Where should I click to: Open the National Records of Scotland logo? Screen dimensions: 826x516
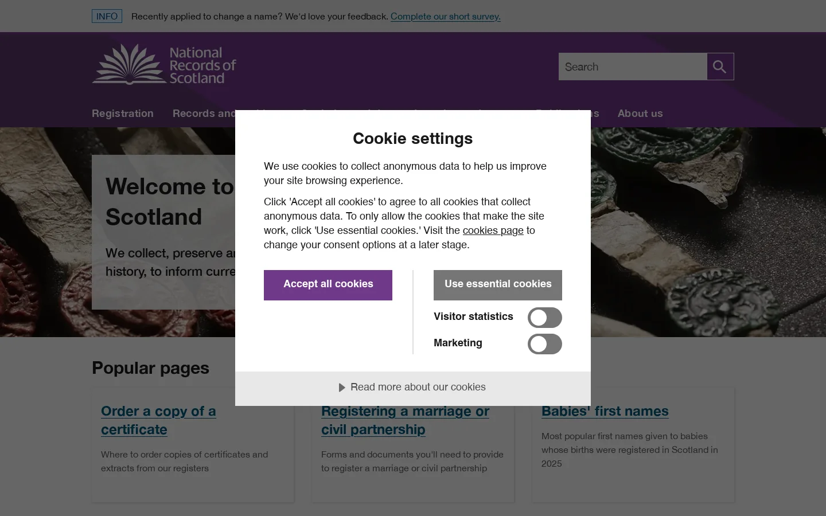[x=164, y=64]
